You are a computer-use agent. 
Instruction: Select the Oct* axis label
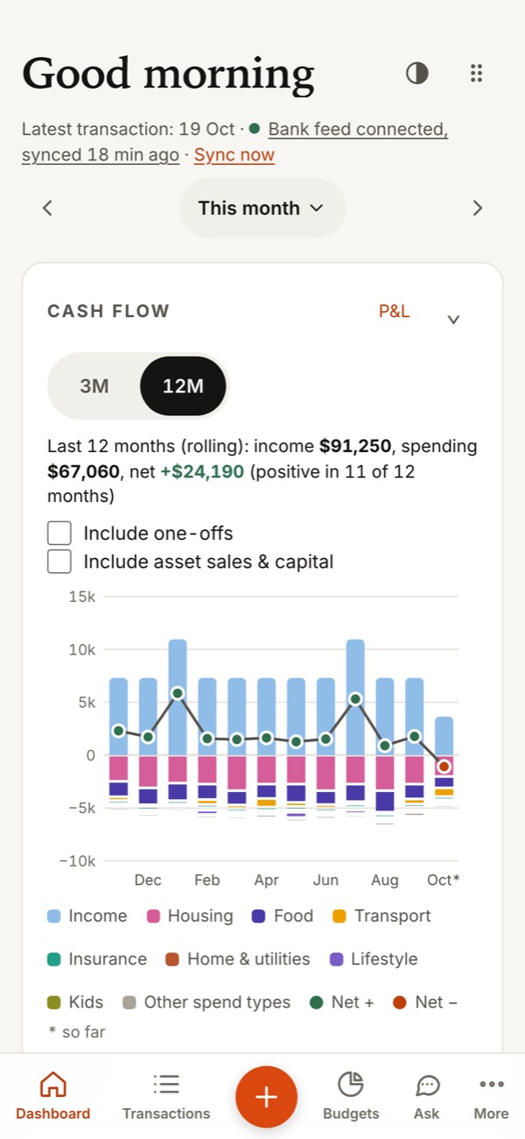click(444, 880)
